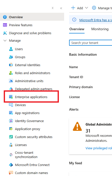This screenshot has height=176, width=112.
Task: Open Custom domain names
Action: coord(31,173)
